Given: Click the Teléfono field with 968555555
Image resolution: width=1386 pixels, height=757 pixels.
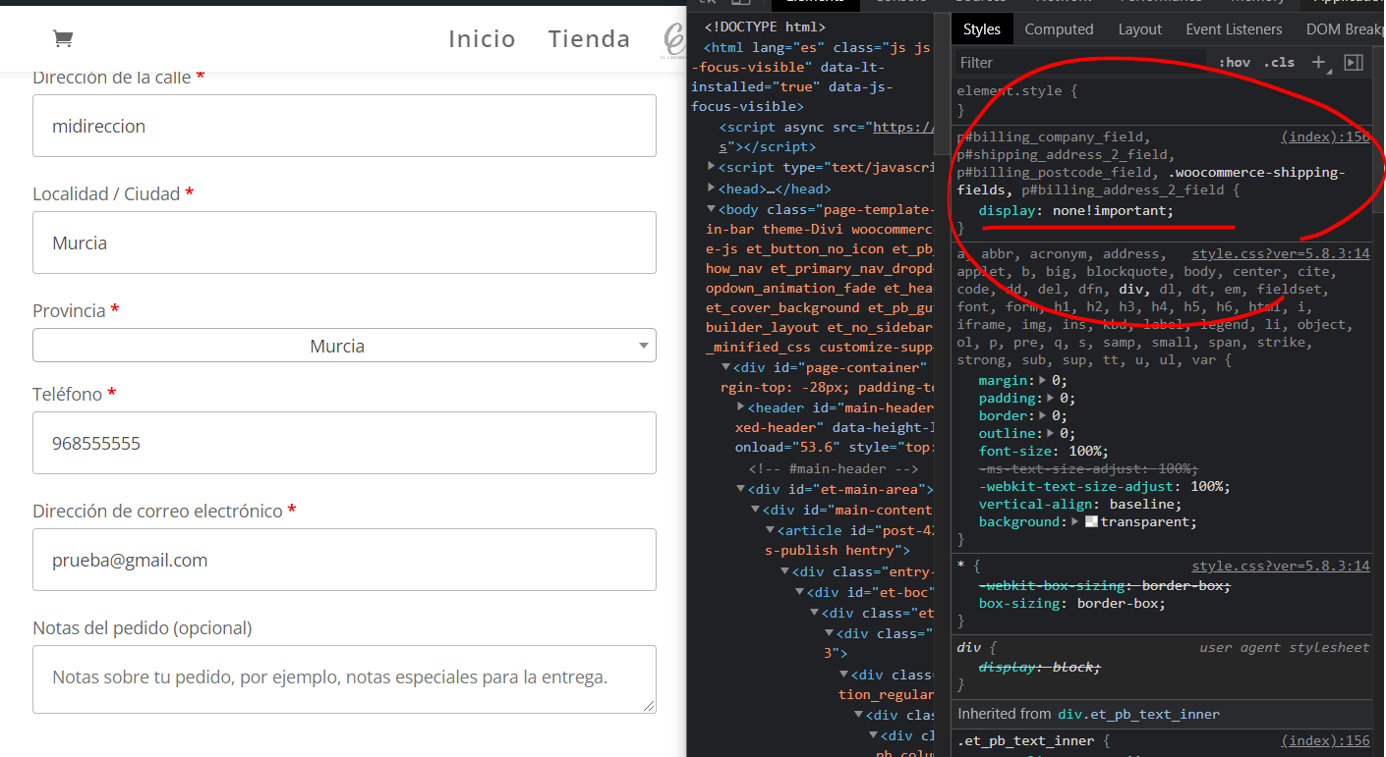Looking at the screenshot, I should pos(344,443).
